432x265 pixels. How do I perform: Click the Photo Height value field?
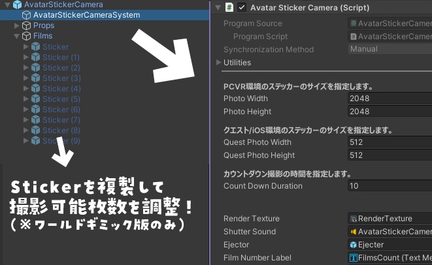390,112
